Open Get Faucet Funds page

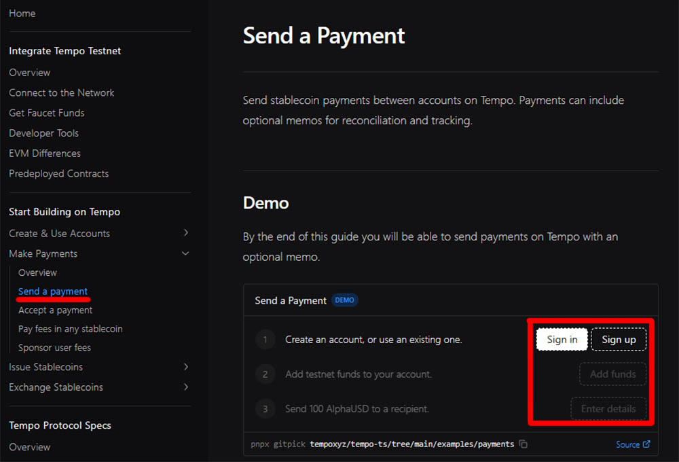point(47,113)
